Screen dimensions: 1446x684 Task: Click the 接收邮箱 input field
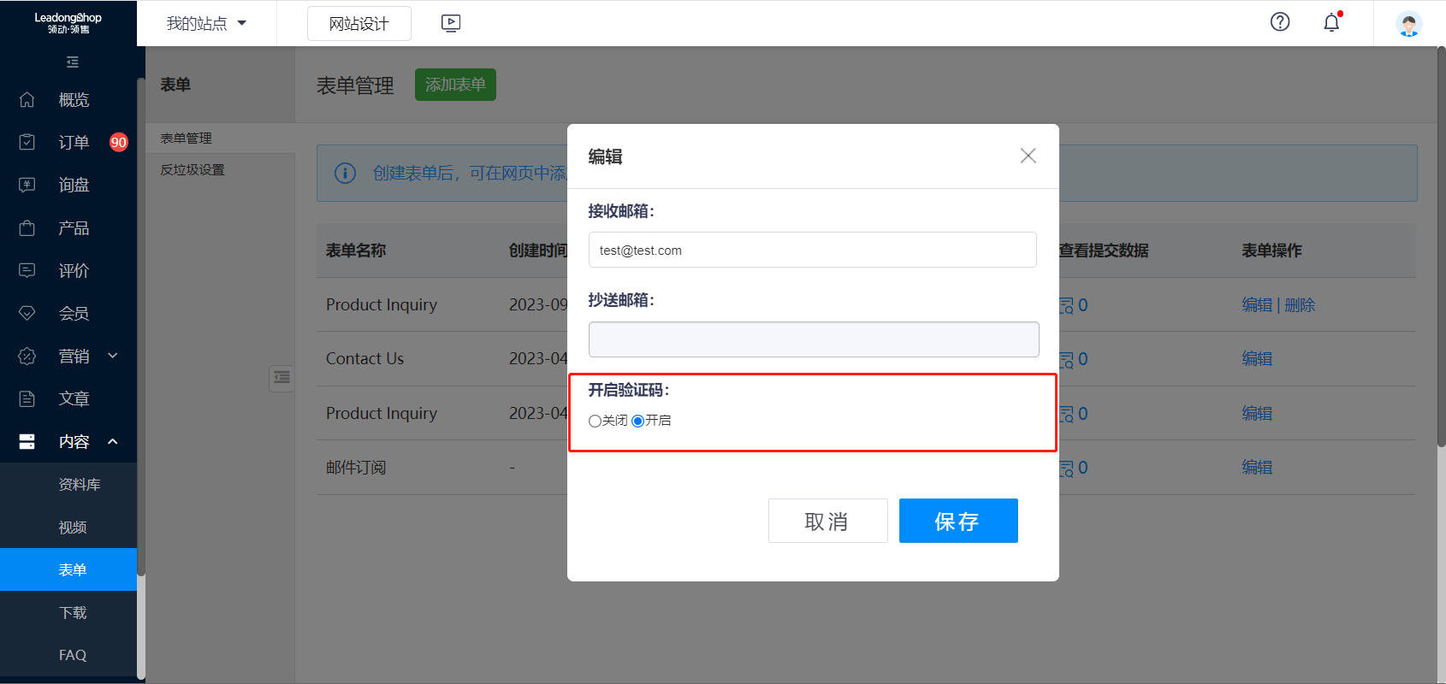812,251
